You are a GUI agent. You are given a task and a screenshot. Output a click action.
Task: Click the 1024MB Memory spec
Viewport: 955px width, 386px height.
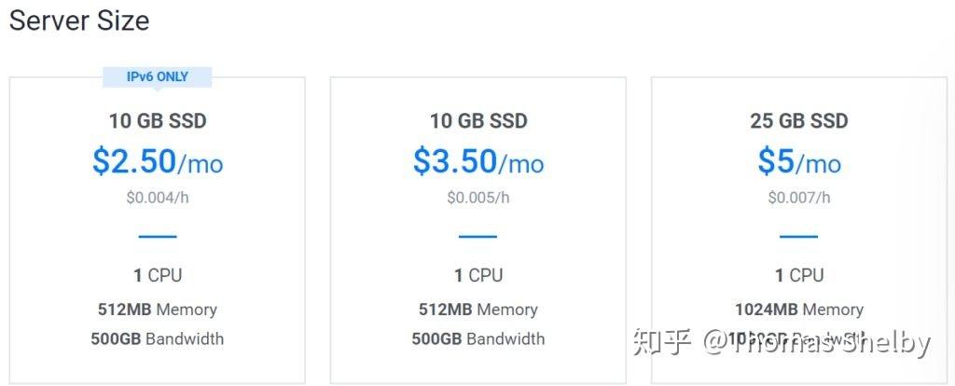tap(799, 310)
